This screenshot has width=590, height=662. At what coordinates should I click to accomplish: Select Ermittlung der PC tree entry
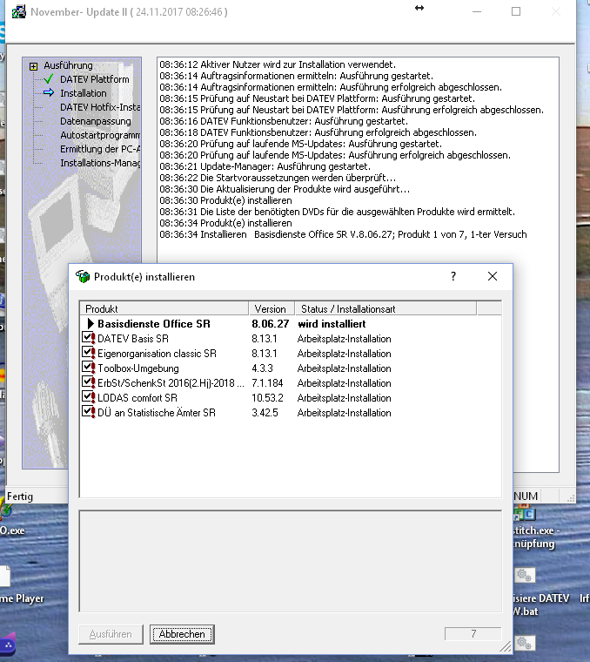[x=100, y=149]
